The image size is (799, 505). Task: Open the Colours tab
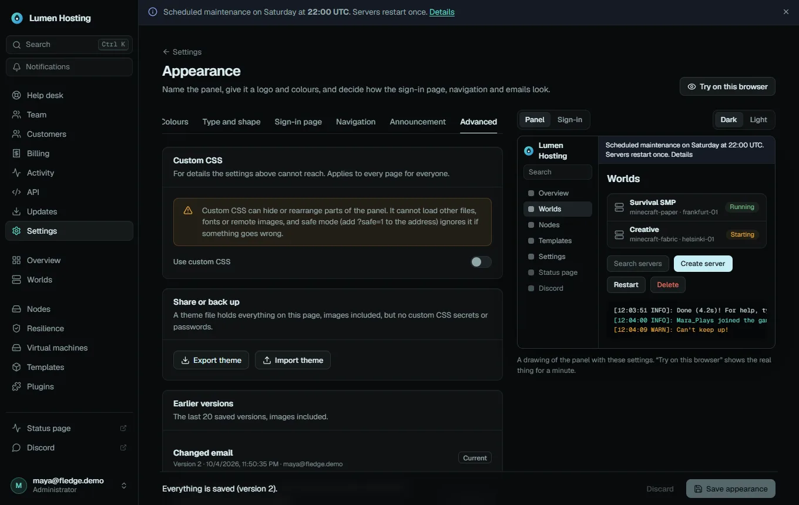[x=175, y=122]
